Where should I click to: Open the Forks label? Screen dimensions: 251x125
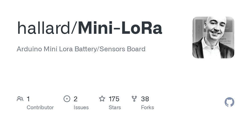coord(147,107)
